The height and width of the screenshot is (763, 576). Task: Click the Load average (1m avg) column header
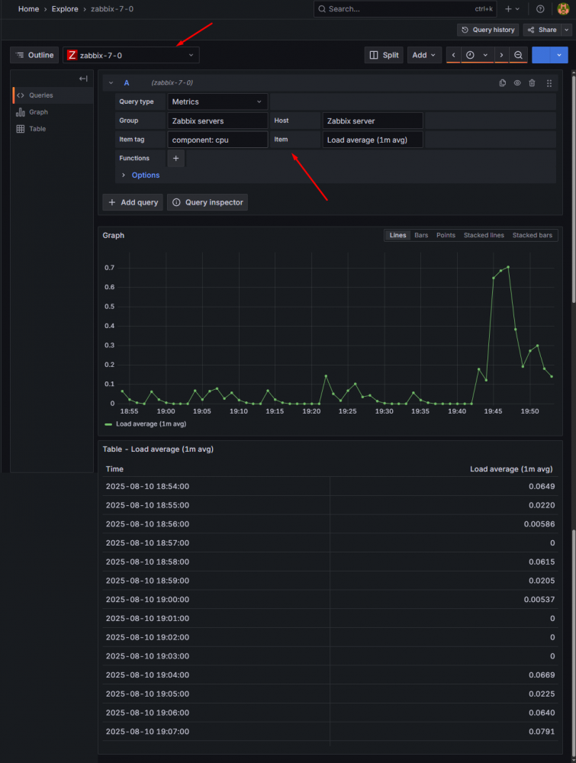point(511,469)
